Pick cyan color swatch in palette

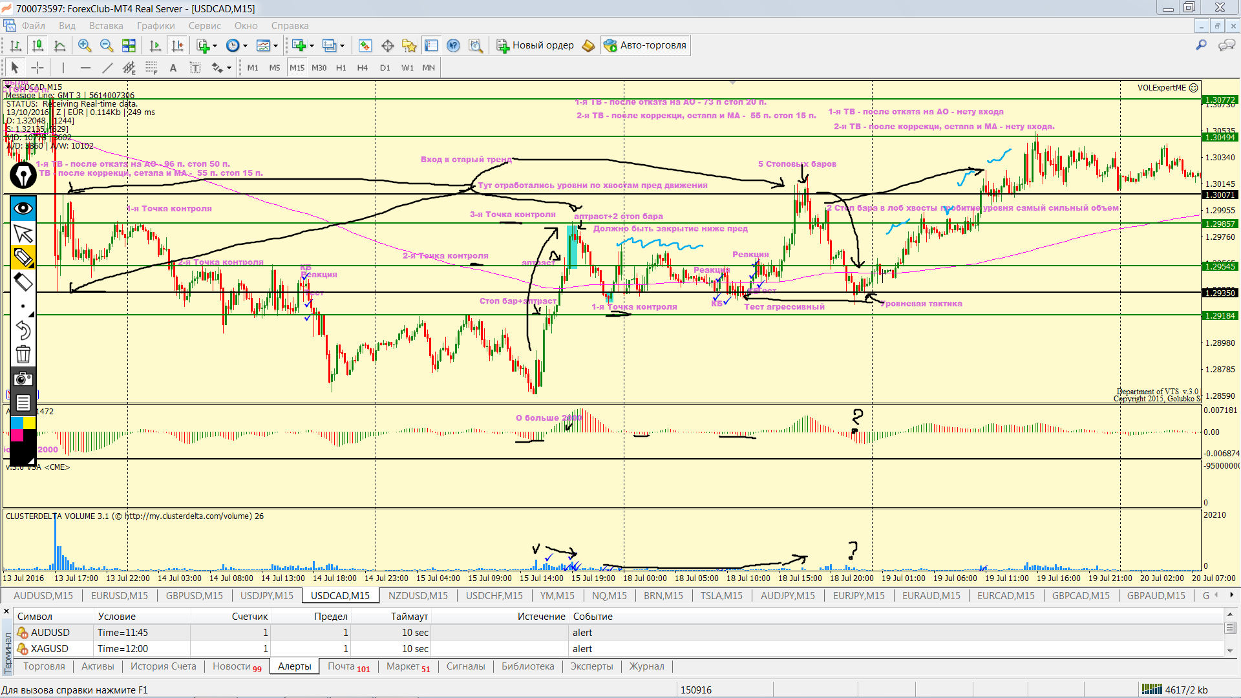pyautogui.click(x=17, y=423)
